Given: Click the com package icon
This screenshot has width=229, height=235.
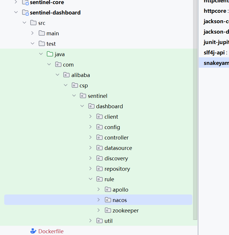Looking at the screenshot, I should click(x=58, y=65).
